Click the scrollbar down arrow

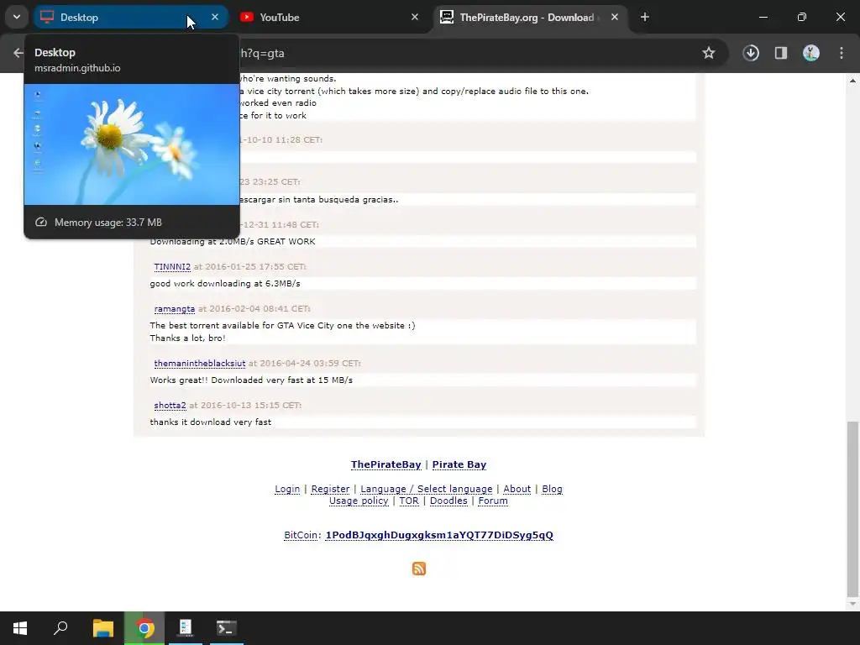(852, 604)
